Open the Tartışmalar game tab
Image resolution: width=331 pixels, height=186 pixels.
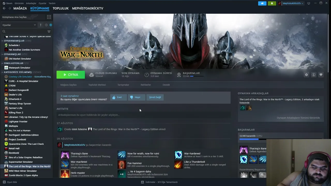123,85
